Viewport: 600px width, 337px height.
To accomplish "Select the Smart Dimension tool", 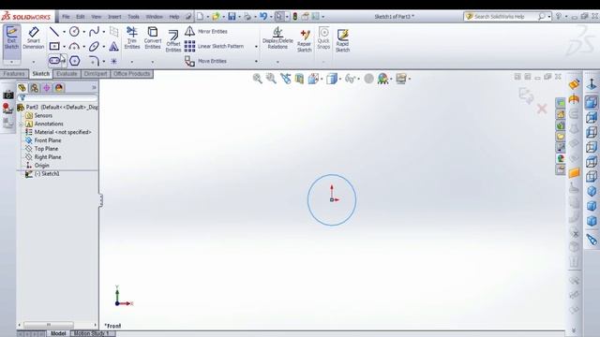I will tap(34, 38).
